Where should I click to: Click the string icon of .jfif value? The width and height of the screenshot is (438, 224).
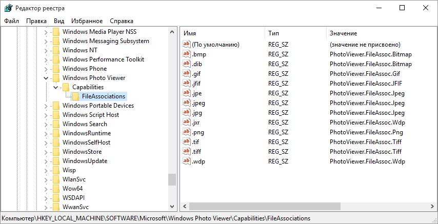186,83
